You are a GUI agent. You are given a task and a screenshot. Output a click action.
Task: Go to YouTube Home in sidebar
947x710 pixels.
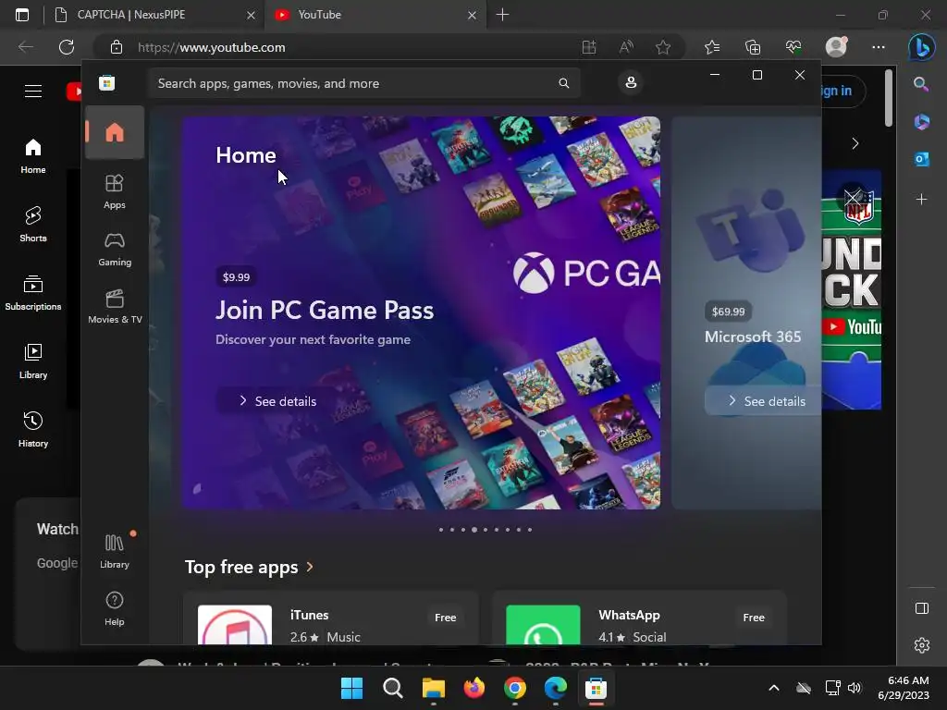[x=33, y=155]
